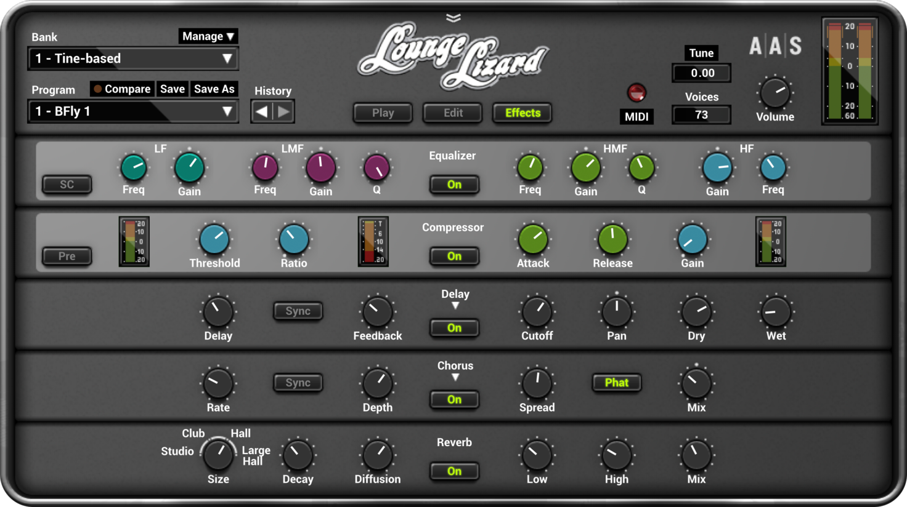907x507 pixels.
Task: Click the master Volume knob
Action: pyautogui.click(x=775, y=94)
